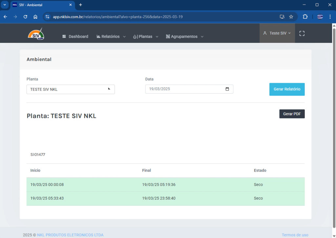The width and height of the screenshot is (336, 238).
Task: Go to the Dashboard page
Action: (x=75, y=37)
